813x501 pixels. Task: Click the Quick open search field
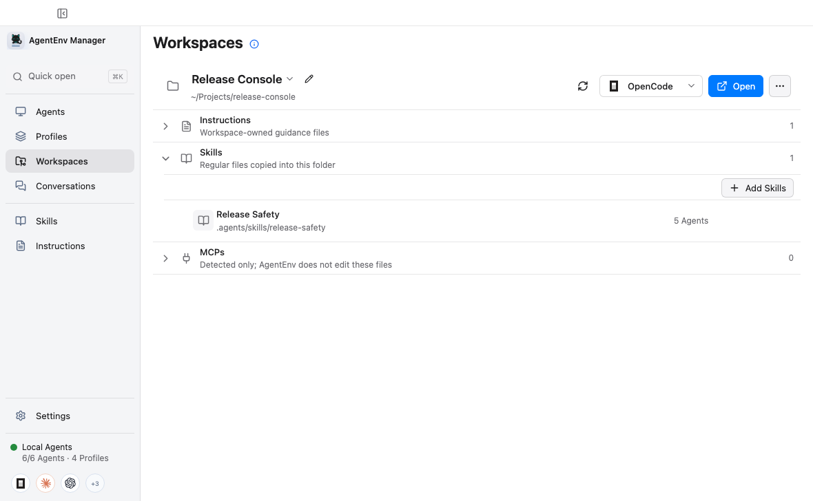[70, 76]
